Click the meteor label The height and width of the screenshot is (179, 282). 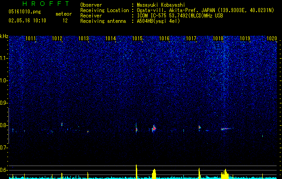[64, 14]
